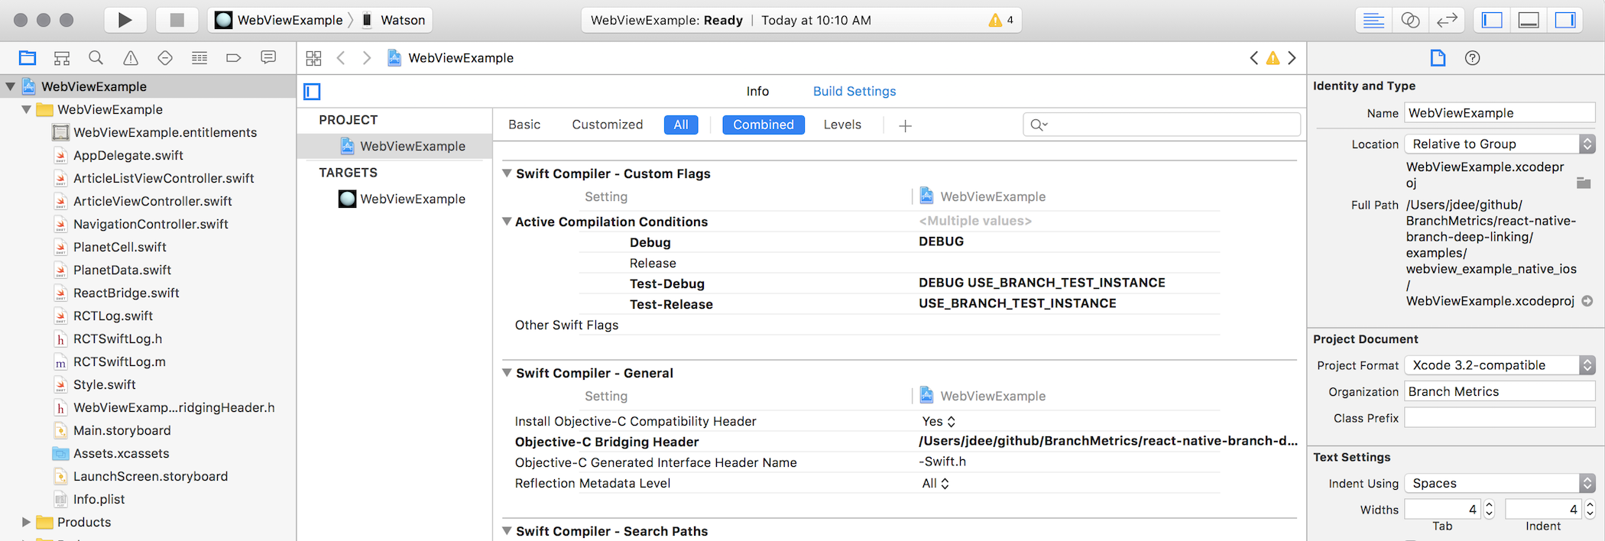Go forward in editor history
Viewport: 1605px width, 541px height.
click(x=367, y=58)
